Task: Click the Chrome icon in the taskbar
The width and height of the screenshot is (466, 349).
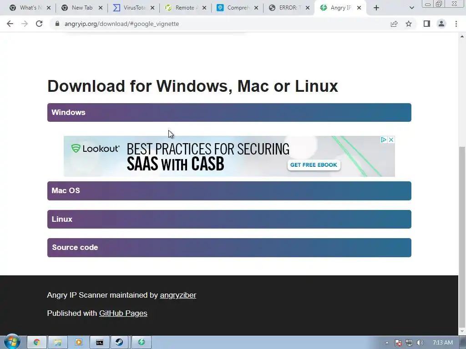Action: coord(37,343)
